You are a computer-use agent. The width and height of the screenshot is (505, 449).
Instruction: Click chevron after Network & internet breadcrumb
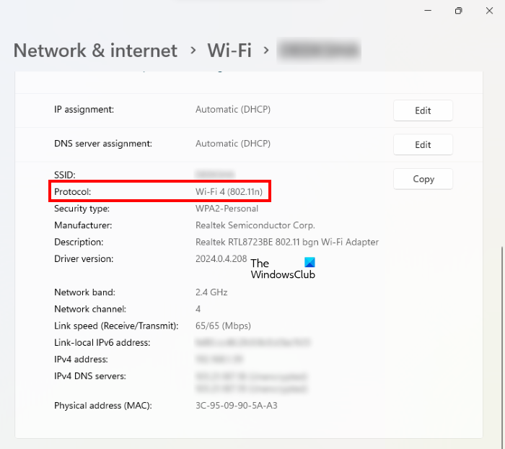coord(193,51)
